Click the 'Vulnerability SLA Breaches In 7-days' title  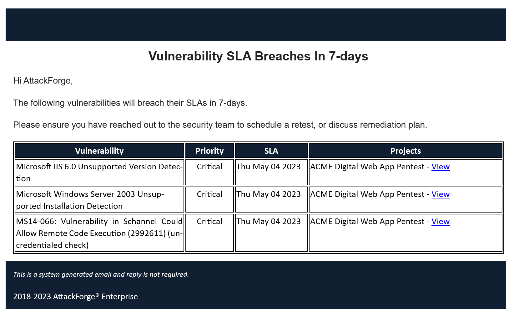point(258,56)
